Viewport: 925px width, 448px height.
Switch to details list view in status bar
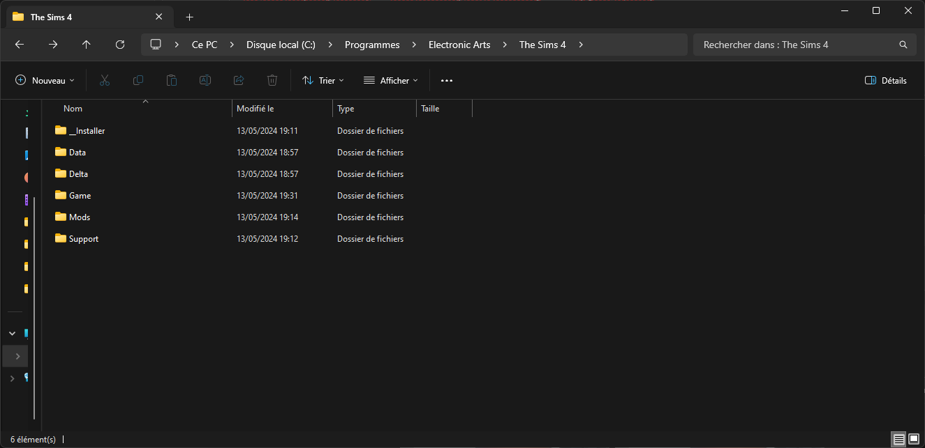(899, 440)
